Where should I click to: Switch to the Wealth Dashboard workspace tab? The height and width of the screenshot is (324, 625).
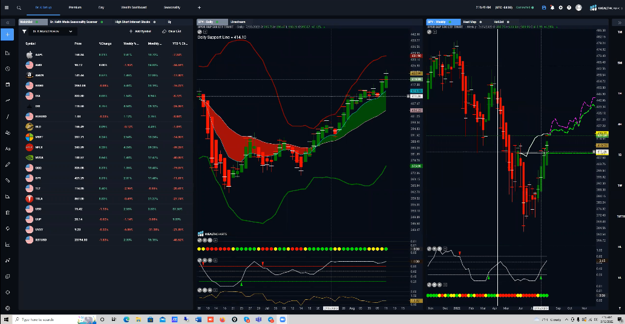[134, 8]
